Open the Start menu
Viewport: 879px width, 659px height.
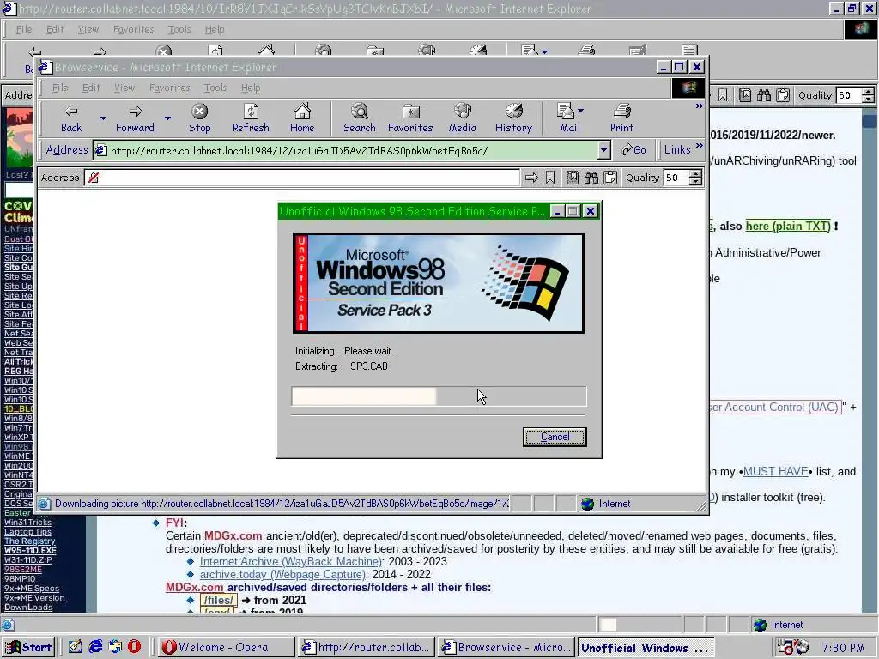[28, 647]
